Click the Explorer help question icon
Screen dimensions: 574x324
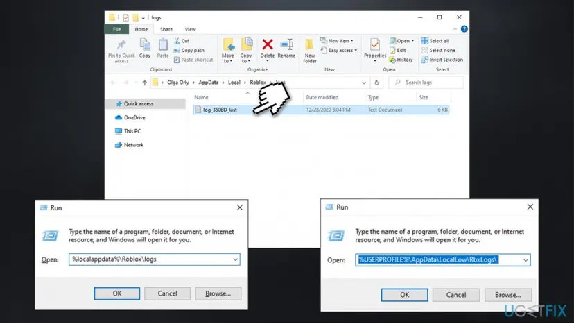click(464, 29)
